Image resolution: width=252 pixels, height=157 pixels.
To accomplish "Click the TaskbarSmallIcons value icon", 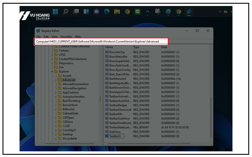I will click(106, 123).
